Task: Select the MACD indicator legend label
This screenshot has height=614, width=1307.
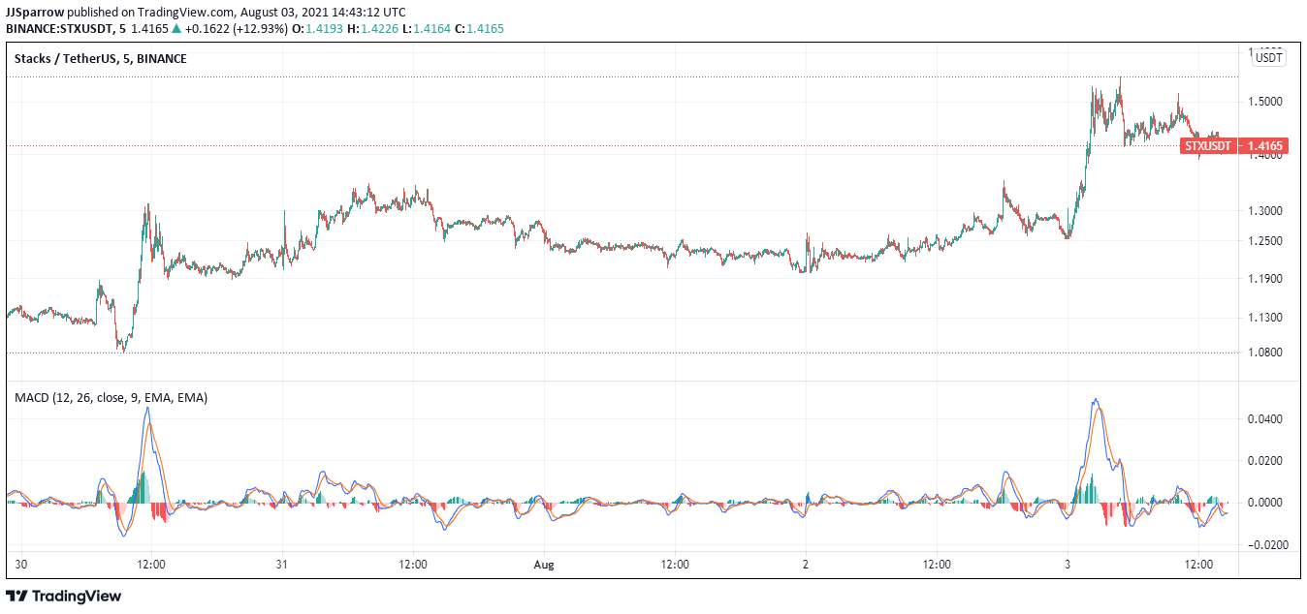Action: (x=111, y=397)
